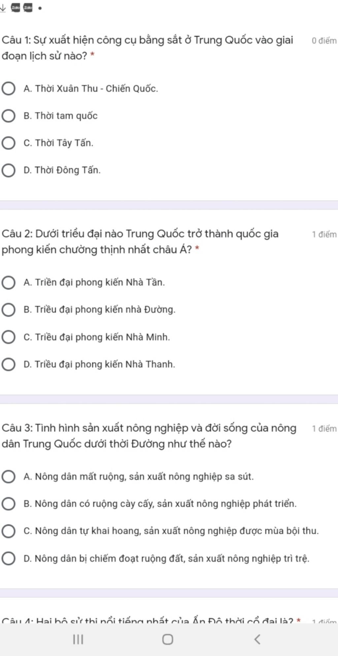Select option A. Thời Xuân Thu - Chiến Quốc

[x=80, y=89]
